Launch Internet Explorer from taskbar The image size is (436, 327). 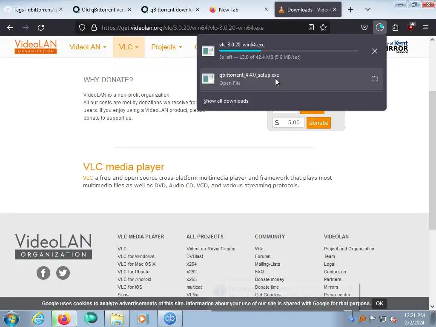coord(38,318)
